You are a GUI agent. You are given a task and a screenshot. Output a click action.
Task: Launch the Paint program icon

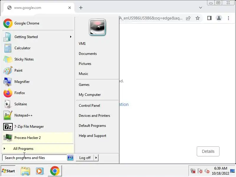pos(8,71)
